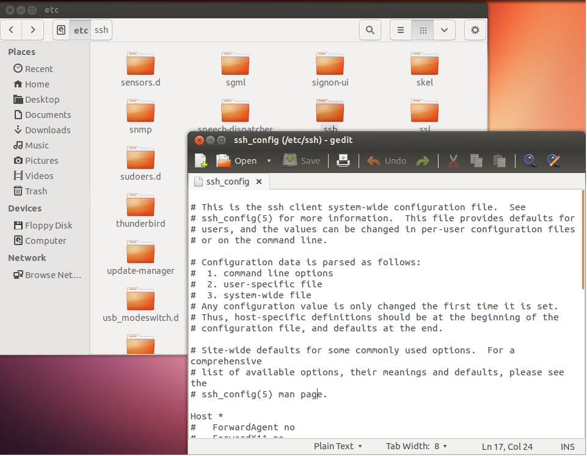Image resolution: width=587 pixels, height=456 pixels.
Task: Switch file manager to list view
Action: click(x=401, y=30)
